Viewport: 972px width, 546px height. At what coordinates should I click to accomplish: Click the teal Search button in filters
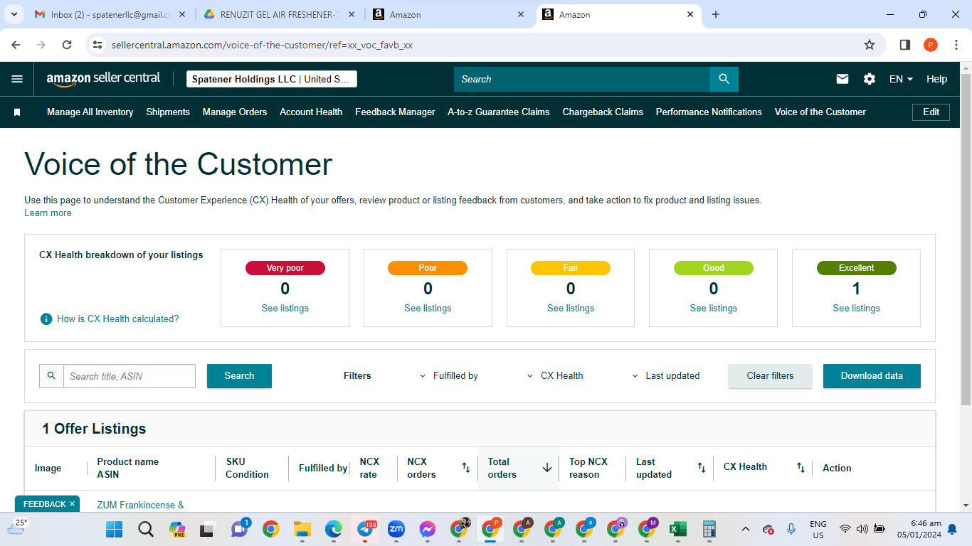click(x=239, y=376)
